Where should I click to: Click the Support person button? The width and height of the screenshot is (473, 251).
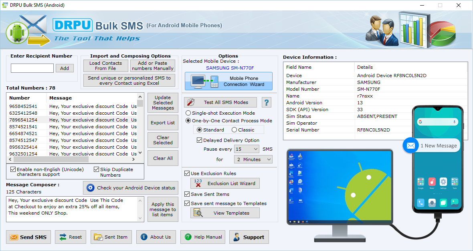point(249,237)
